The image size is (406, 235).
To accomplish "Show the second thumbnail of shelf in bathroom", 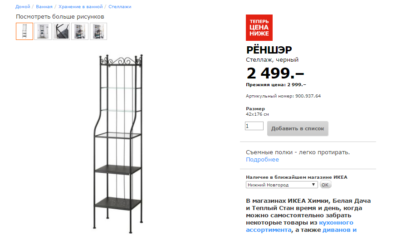I will click(43, 31).
